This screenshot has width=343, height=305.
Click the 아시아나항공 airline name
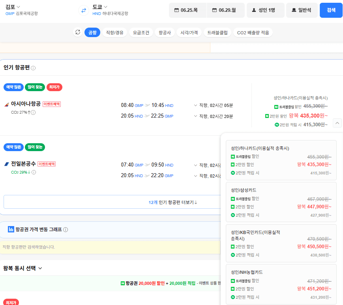click(x=26, y=104)
